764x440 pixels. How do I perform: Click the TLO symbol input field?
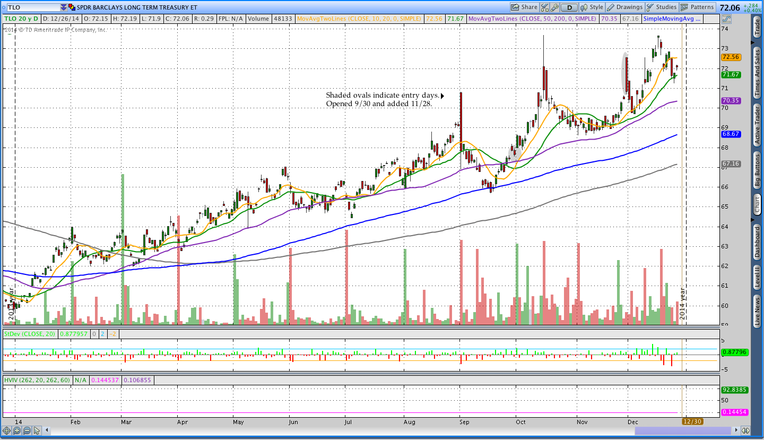pos(33,7)
